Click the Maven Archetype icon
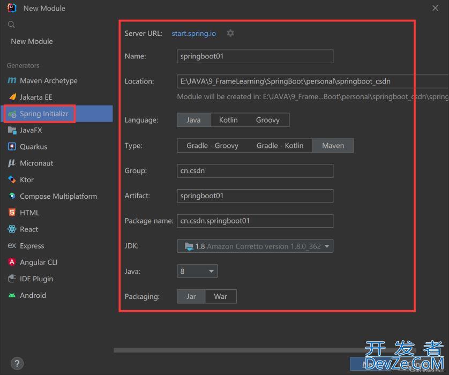The width and height of the screenshot is (449, 375). [x=12, y=80]
